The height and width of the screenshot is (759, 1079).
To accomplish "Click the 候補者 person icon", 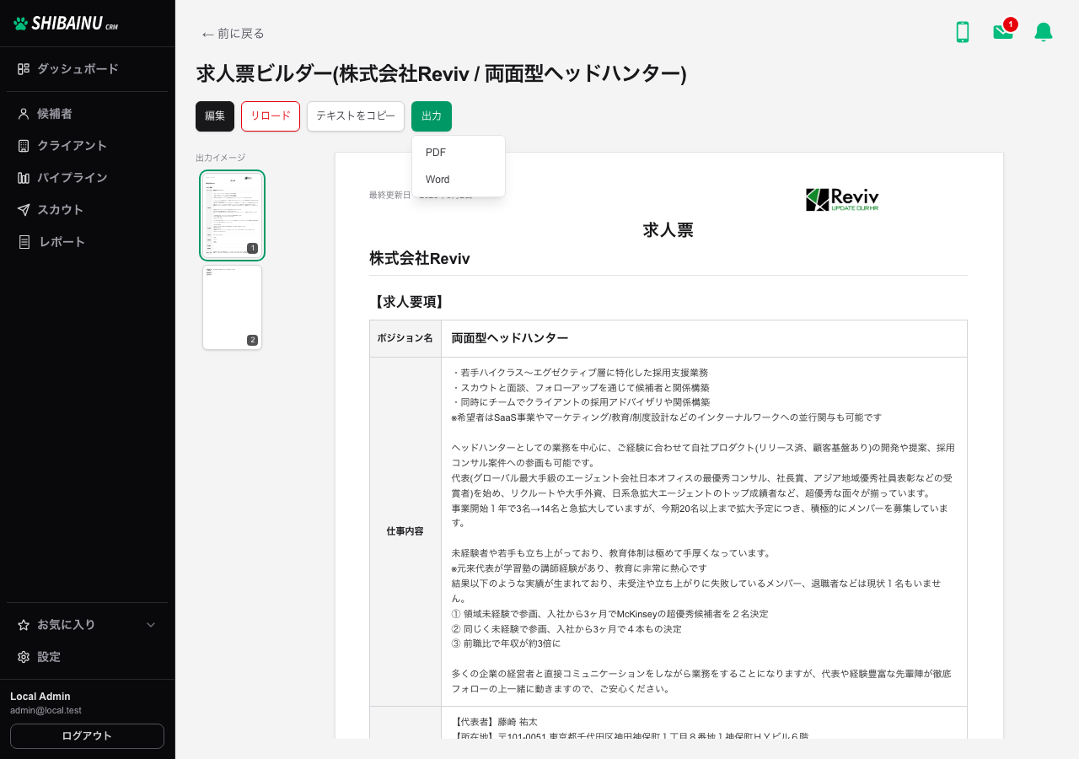I will [x=24, y=114].
